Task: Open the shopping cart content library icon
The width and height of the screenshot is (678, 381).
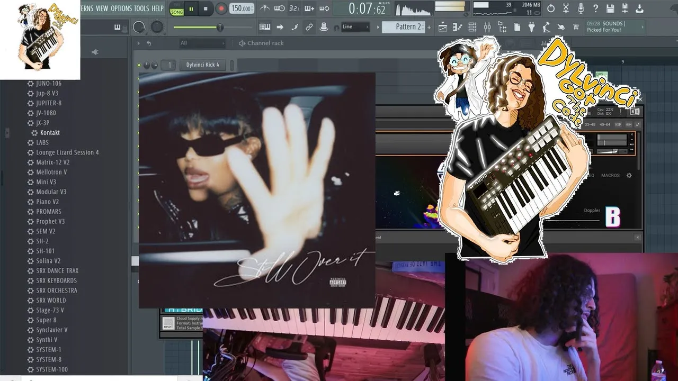Action: coord(576,27)
